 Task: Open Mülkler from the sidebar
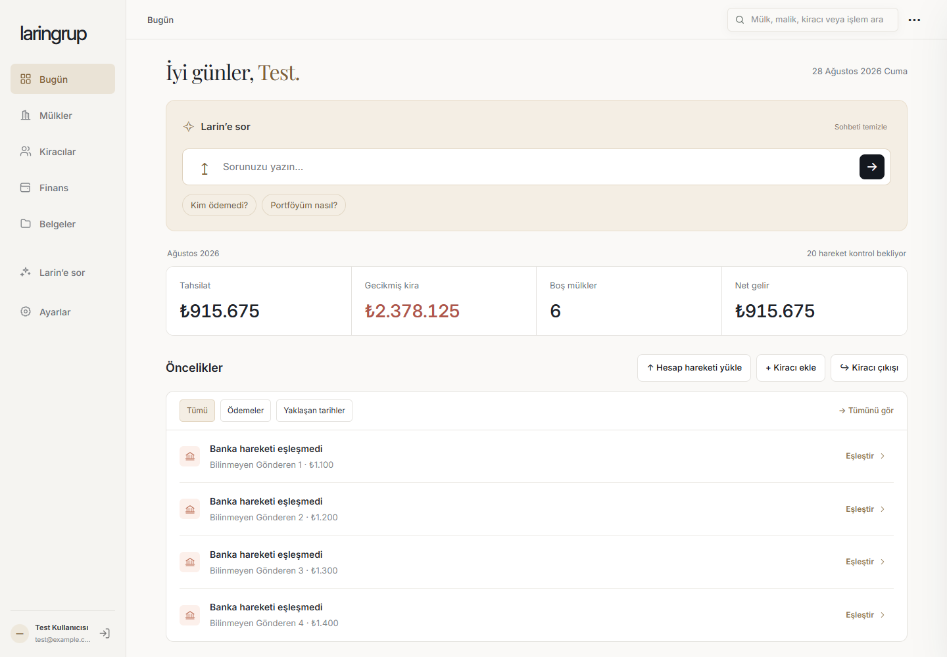62,116
